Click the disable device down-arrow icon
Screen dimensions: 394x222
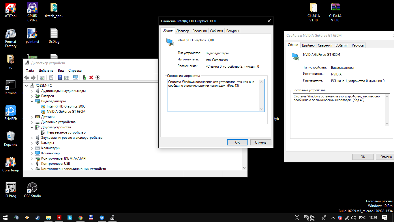click(98, 77)
